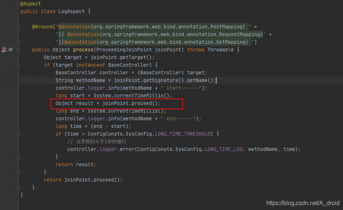The image size is (343, 210).
Task: Click 'return result;' statement
Action: tap(76, 164)
